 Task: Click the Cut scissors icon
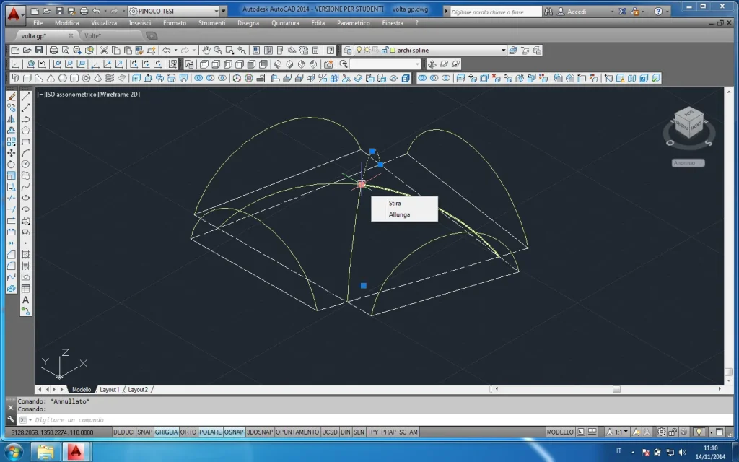104,50
